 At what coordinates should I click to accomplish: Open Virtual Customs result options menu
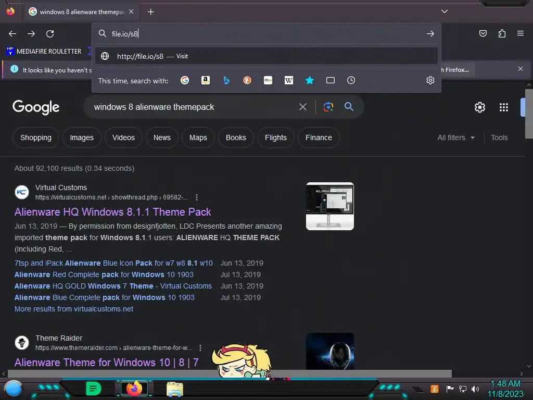click(196, 197)
